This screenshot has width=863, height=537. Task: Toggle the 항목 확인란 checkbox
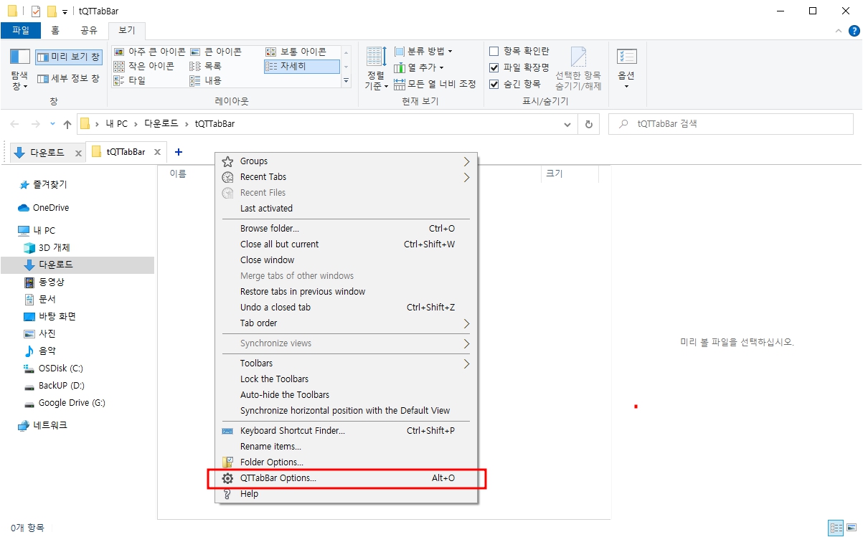[494, 51]
